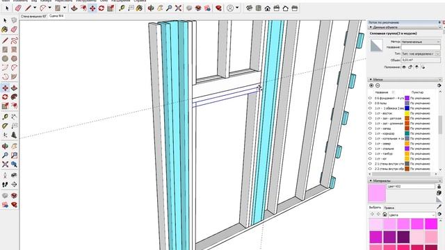Select the Section Plane tool in left toolbar
The height and width of the screenshot is (250, 445).
coord(14,185)
